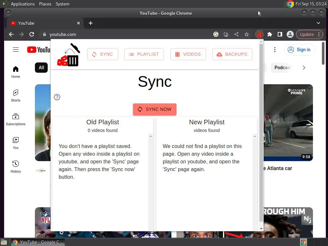Go to YouTube Home in sidebar
Viewport: 328px width, 246px height.
coord(16,72)
